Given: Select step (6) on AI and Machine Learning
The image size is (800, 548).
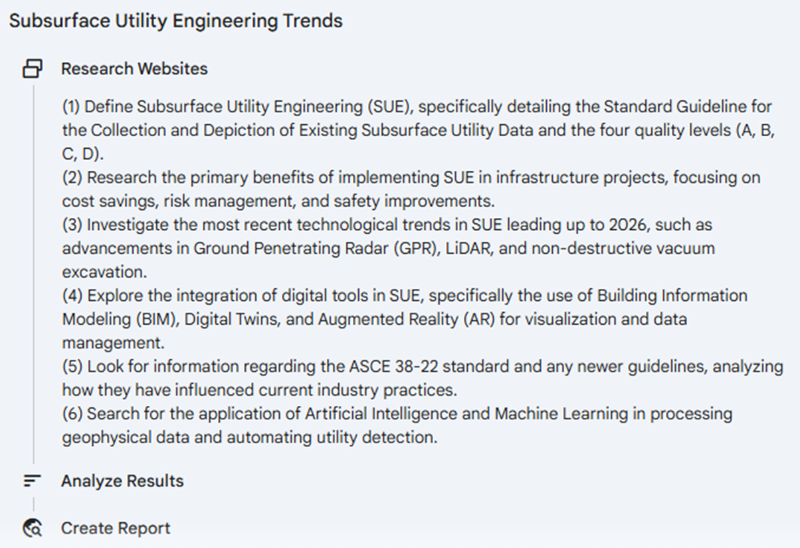Looking at the screenshot, I should (397, 414).
